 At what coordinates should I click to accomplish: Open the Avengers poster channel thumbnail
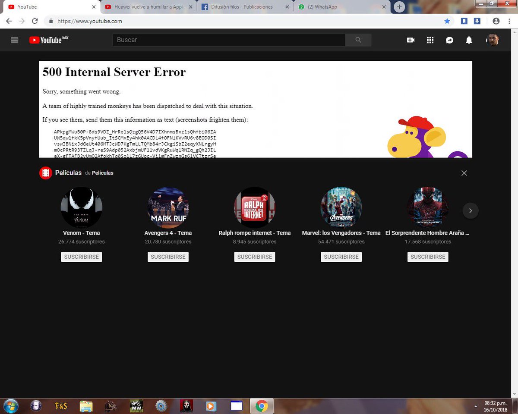coord(341,207)
